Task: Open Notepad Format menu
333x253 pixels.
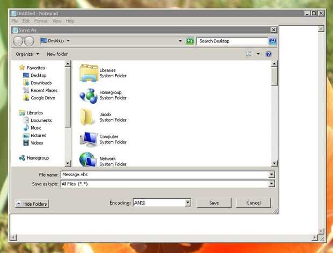Action: 41,21
